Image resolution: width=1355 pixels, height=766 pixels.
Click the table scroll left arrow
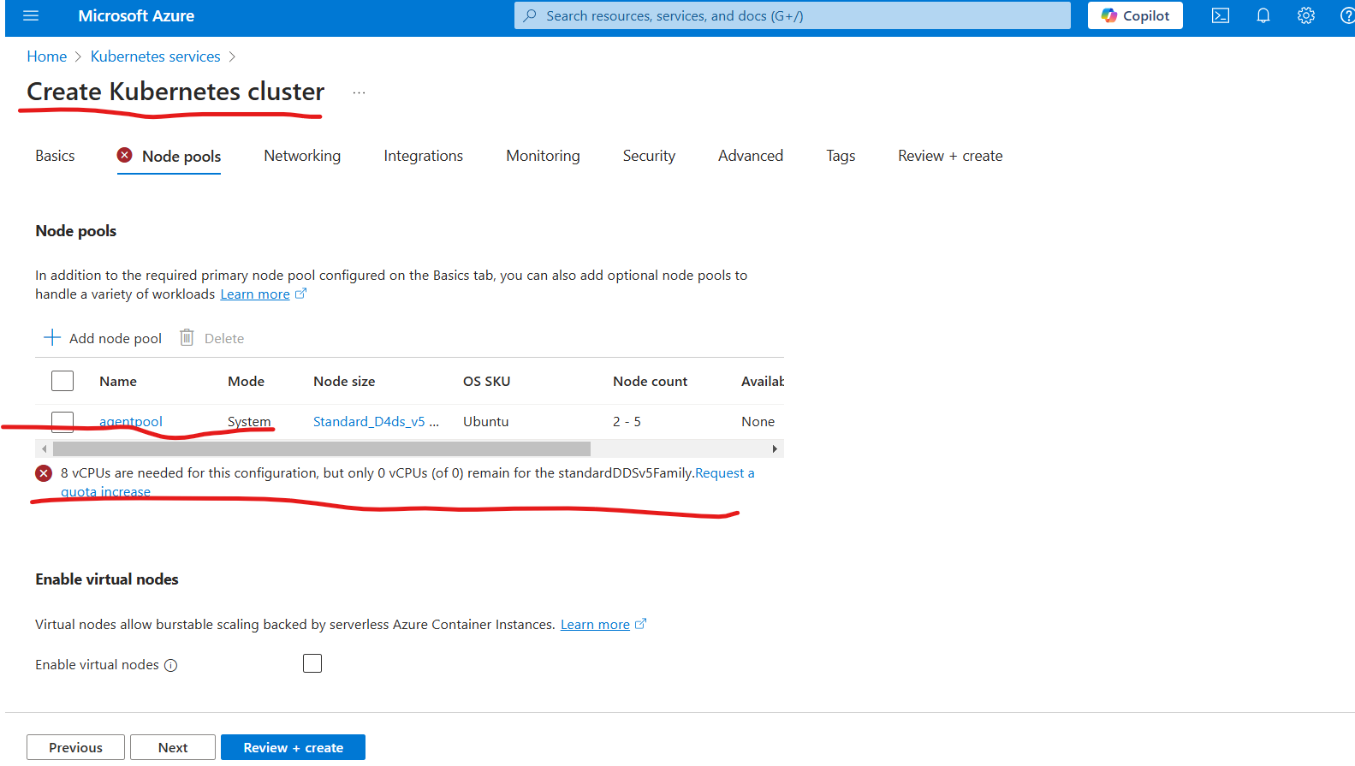pos(44,448)
